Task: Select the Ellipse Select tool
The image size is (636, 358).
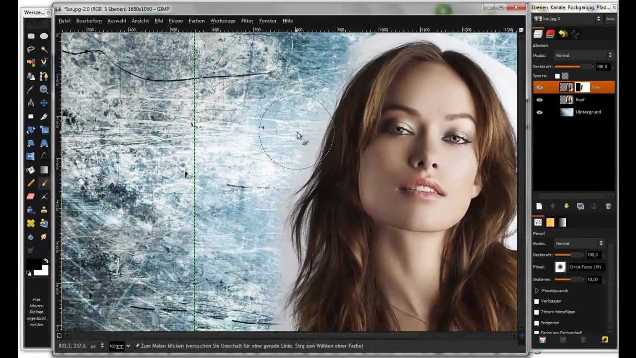Action: coord(44,36)
